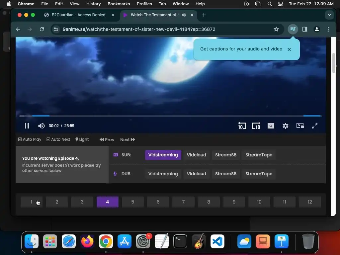
Task: Open episode 5
Action: (x=133, y=202)
